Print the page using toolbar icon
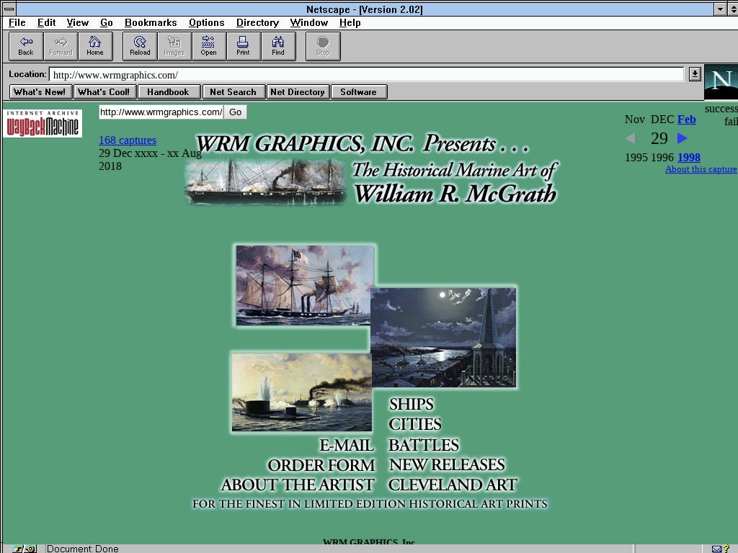 (243, 46)
